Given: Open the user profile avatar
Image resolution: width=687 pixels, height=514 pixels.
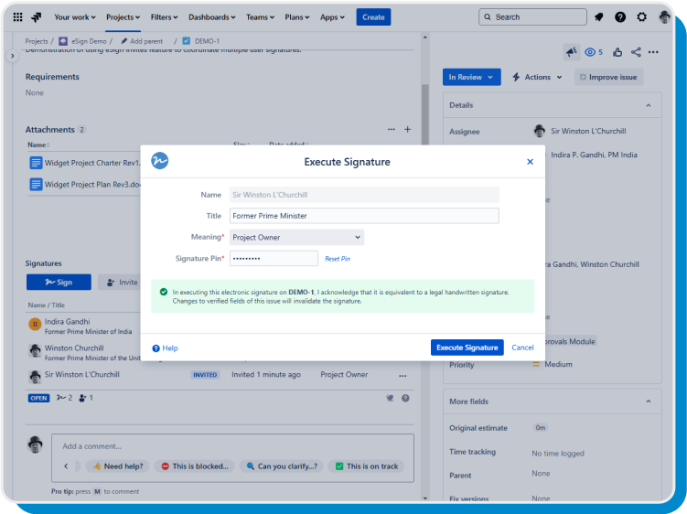Looking at the screenshot, I should [664, 17].
